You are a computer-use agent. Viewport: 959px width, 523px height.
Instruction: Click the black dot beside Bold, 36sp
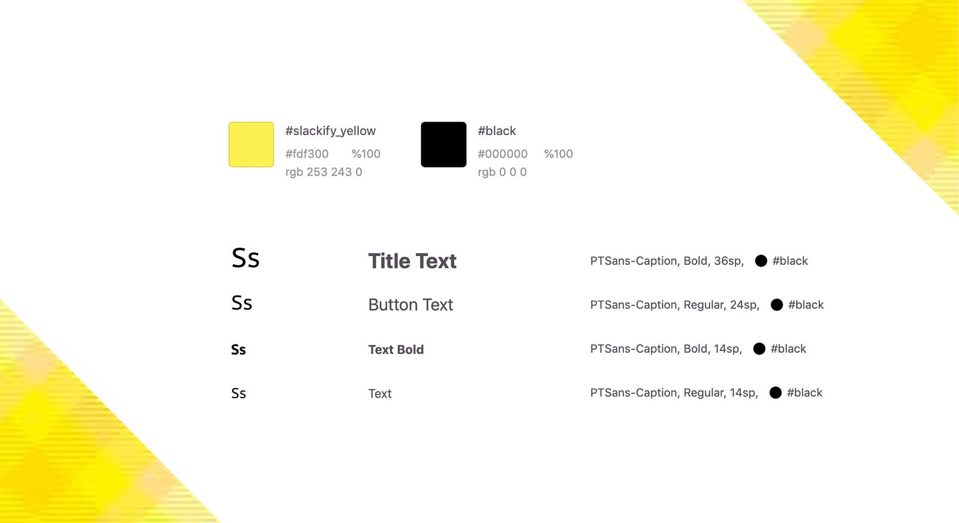761,261
